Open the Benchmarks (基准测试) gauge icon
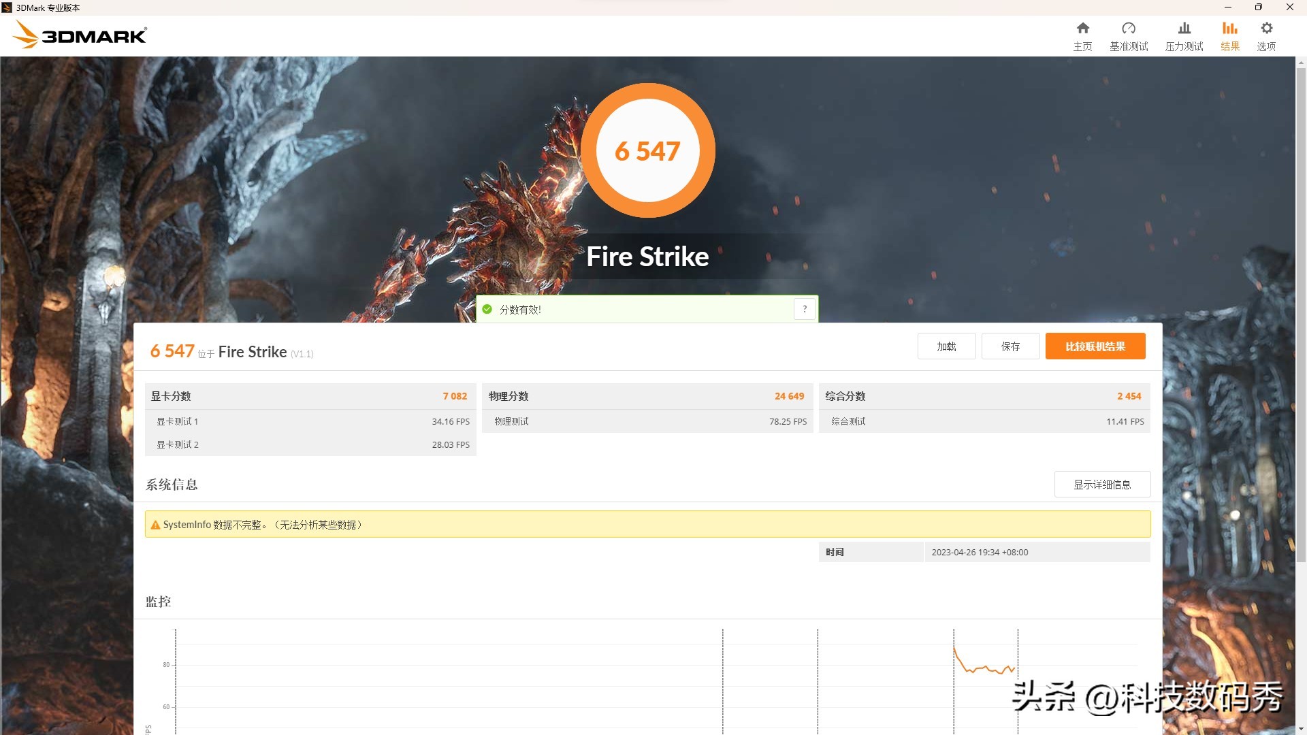The height and width of the screenshot is (735, 1307). coord(1128,29)
